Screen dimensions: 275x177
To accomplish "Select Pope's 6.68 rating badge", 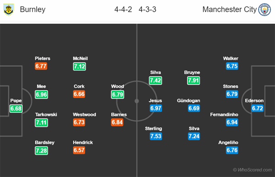I will coord(16,108).
